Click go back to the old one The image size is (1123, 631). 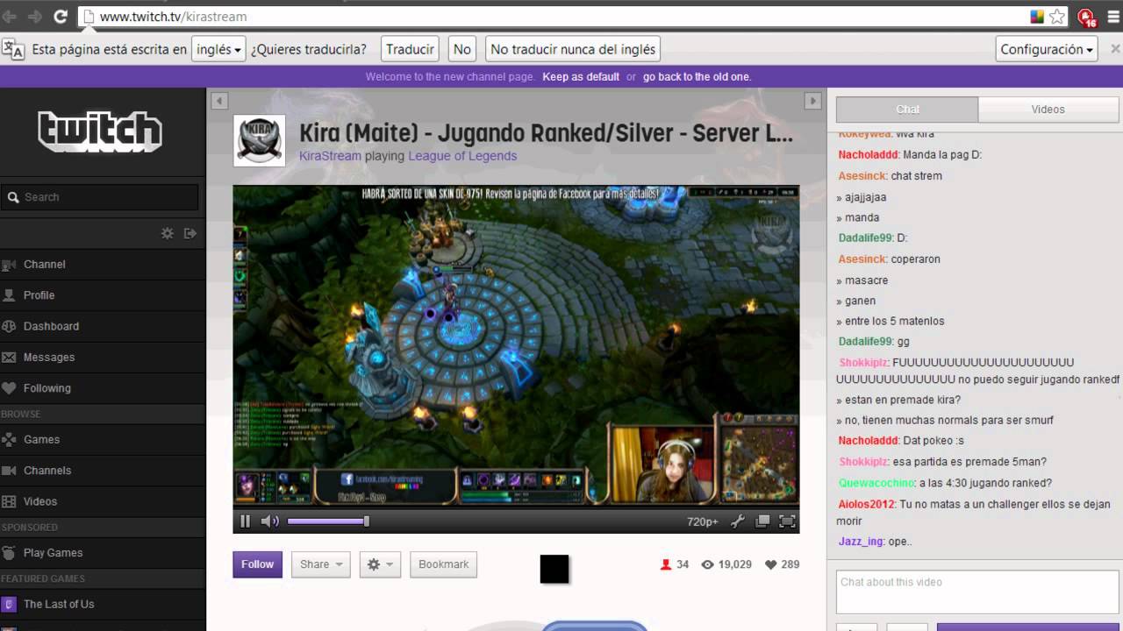[x=697, y=77]
